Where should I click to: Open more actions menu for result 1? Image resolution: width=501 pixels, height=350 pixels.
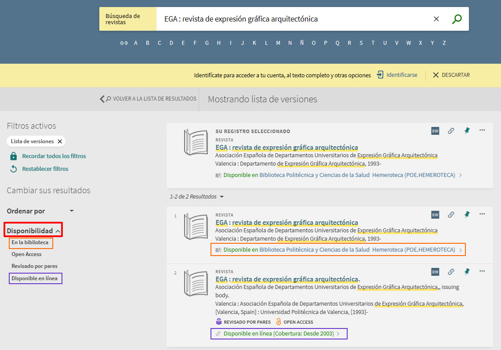[x=482, y=214]
